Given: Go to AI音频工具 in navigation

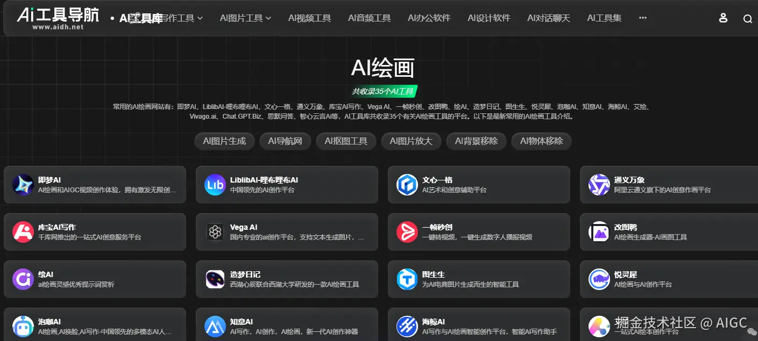Looking at the screenshot, I should click(x=369, y=18).
